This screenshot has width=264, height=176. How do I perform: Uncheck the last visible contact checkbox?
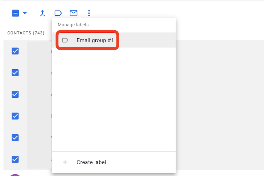coord(15,160)
